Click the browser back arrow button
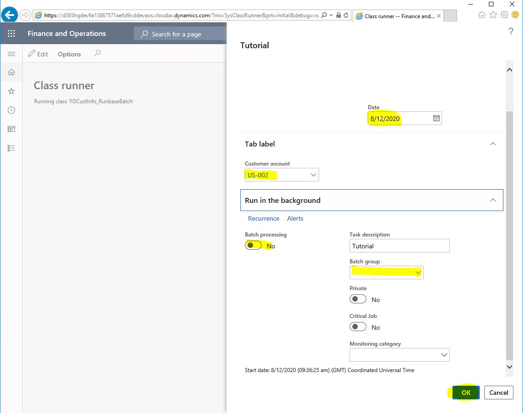Image resolution: width=523 pixels, height=413 pixels. pos(10,15)
